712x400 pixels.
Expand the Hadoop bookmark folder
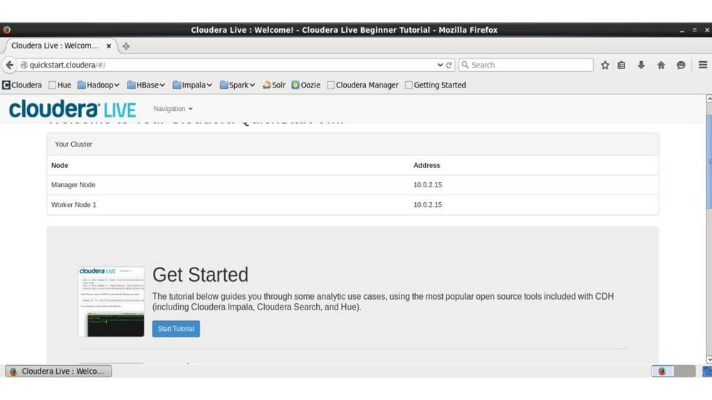tap(98, 85)
